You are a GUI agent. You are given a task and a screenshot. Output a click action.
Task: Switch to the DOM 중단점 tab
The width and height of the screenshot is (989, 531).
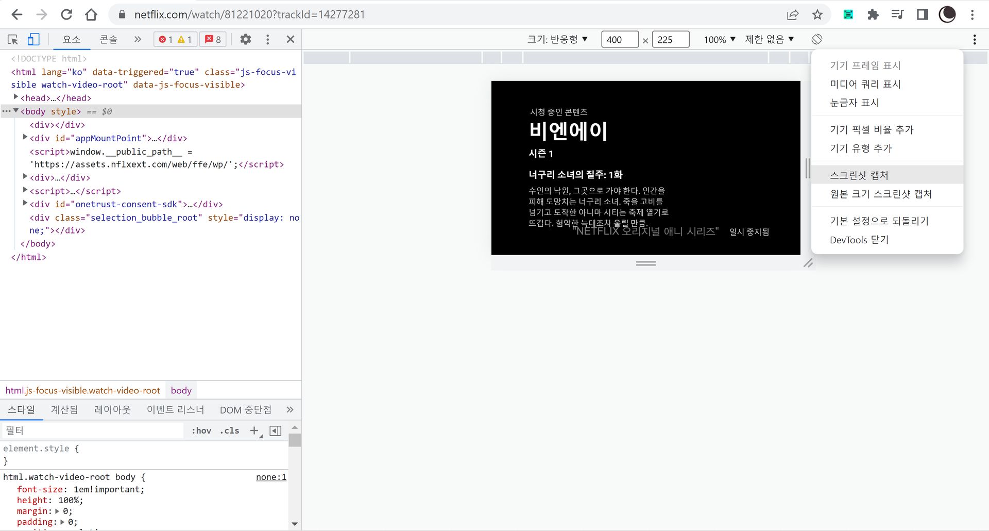tap(246, 409)
